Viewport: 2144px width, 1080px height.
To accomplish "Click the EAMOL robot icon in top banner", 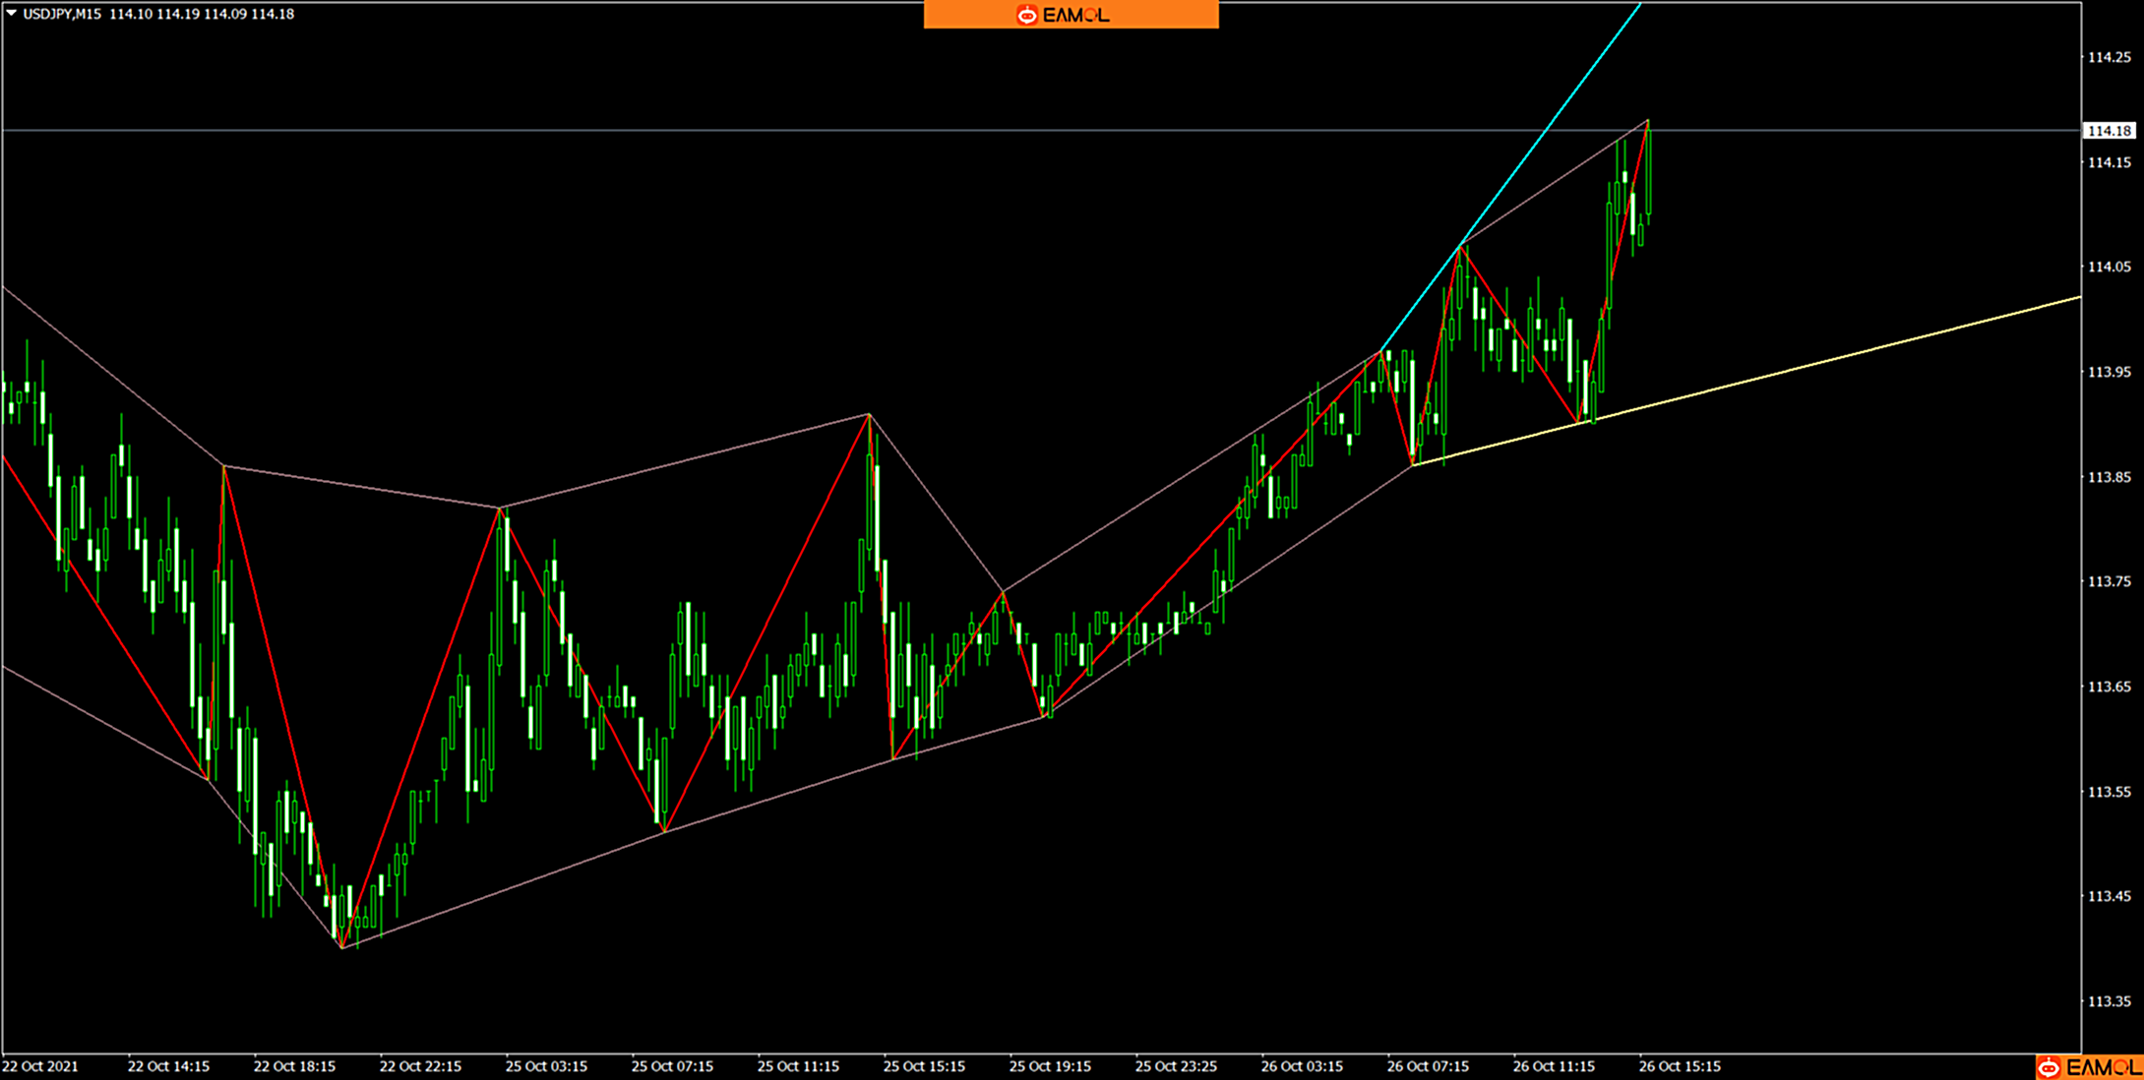I will 1026,15.
